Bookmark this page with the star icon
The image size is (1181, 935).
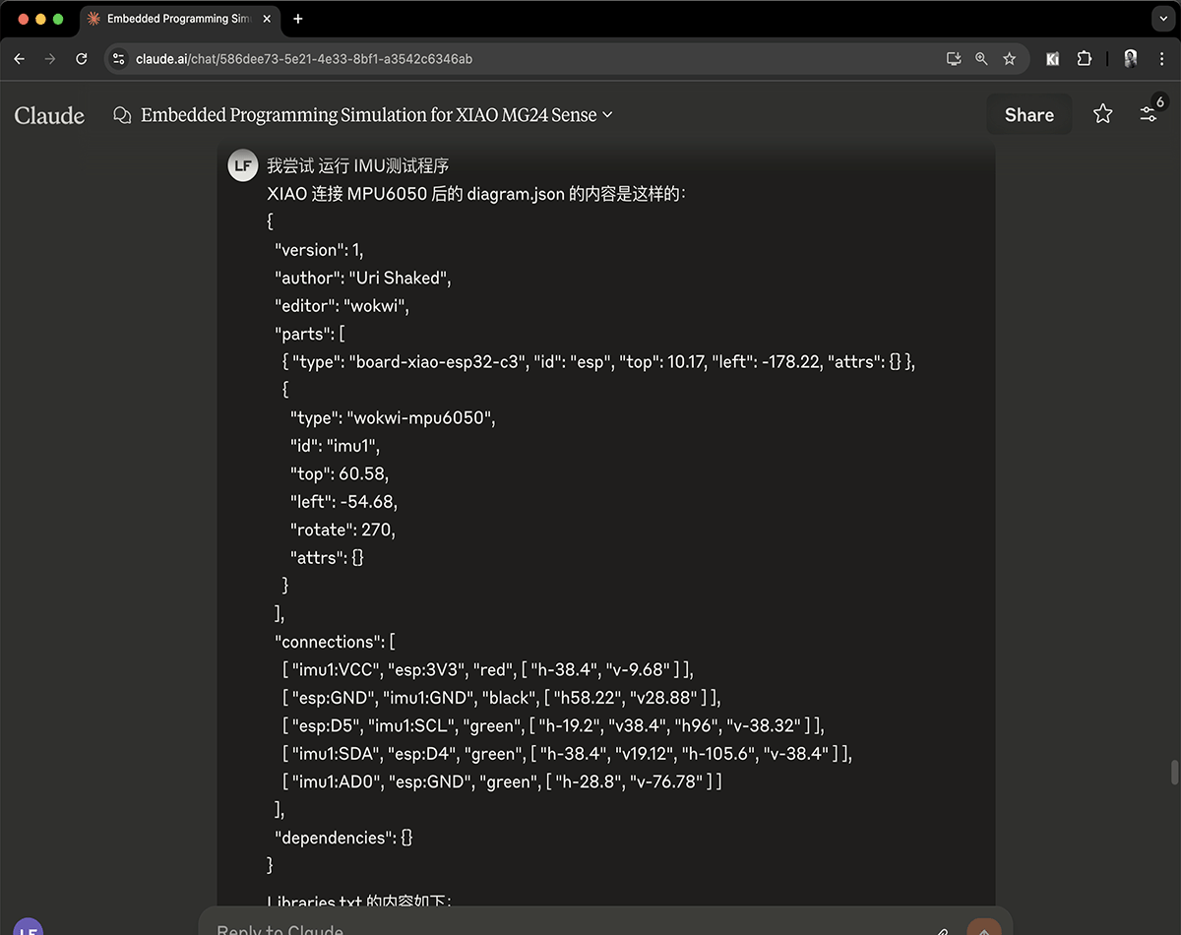[1009, 59]
